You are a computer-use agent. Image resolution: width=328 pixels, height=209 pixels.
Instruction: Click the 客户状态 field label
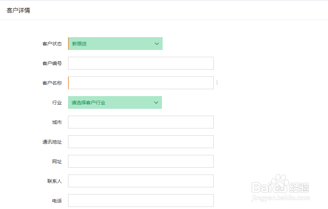click(52, 44)
